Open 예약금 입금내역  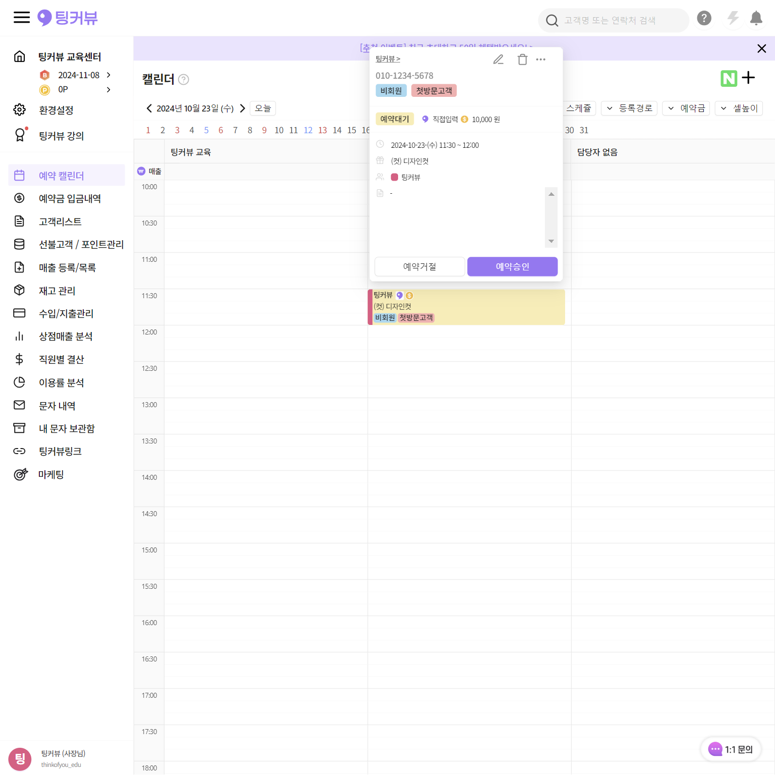point(70,198)
